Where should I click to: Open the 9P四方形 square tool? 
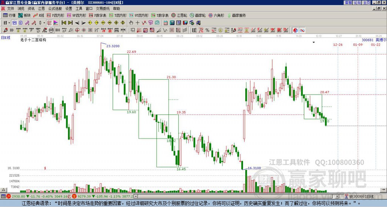[76, 15]
